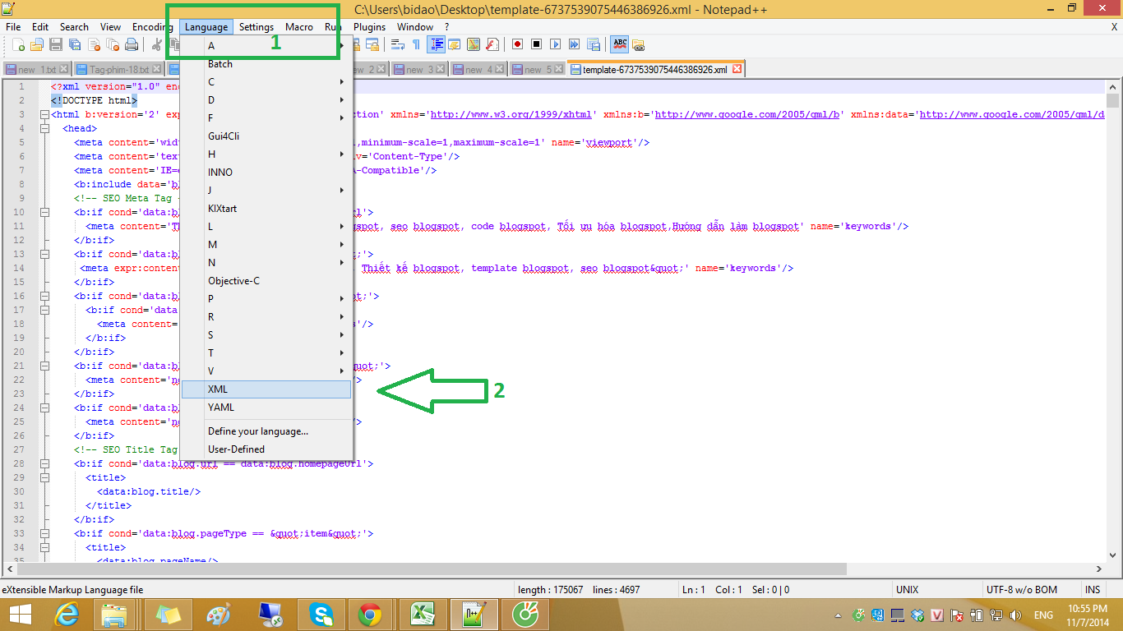Click the last toolbar icon right of ABC
The height and width of the screenshot is (631, 1123).
pos(638,44)
